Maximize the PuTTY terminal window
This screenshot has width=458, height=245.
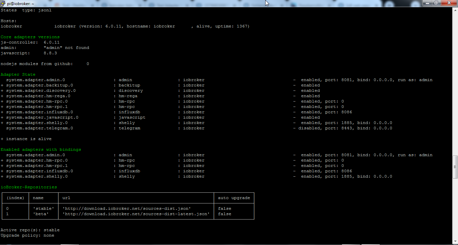tap(436, 3)
